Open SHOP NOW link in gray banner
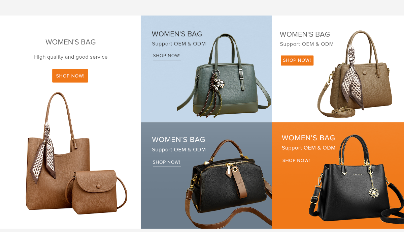 [x=167, y=163]
